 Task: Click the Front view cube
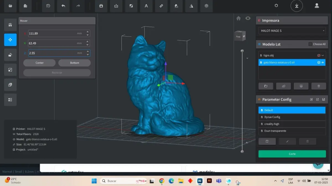point(238,36)
